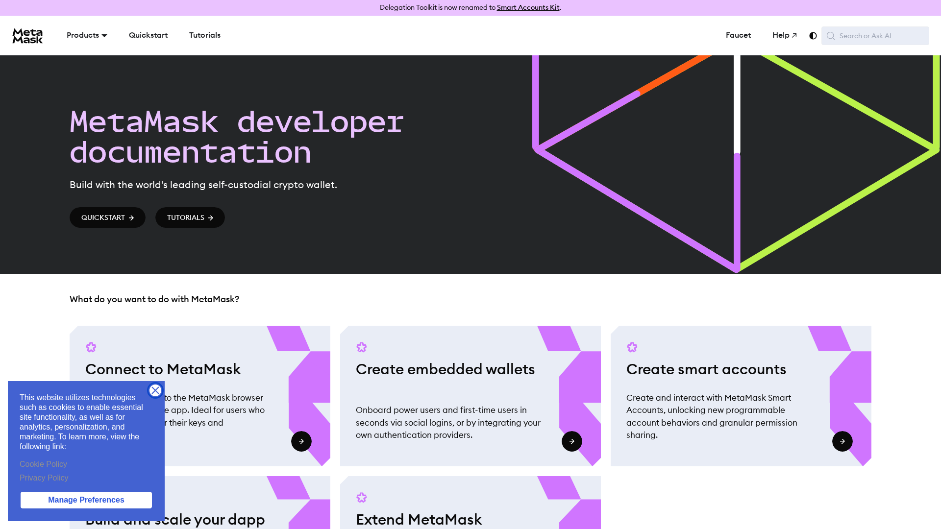This screenshot has height=529, width=941.
Task: Open the Connect to MetaMask heading
Action: (163, 369)
